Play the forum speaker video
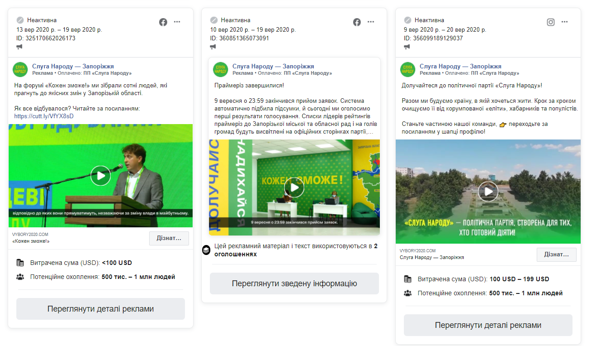 coord(101,176)
